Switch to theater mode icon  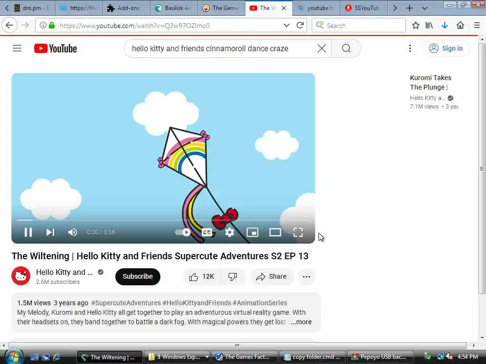click(x=275, y=232)
